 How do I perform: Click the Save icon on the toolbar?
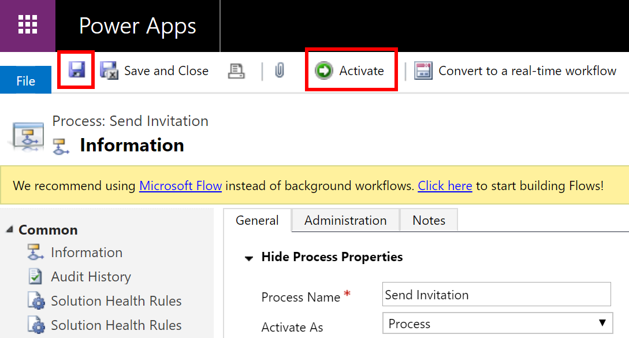(76, 70)
